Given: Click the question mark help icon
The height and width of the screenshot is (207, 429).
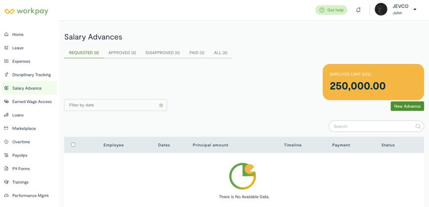Looking at the screenshot, I should (x=322, y=10).
